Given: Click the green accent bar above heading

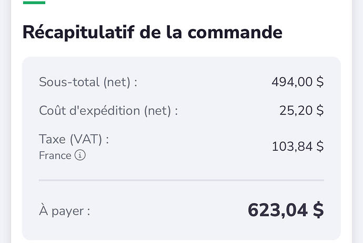Looking at the screenshot, I should click(34, 3).
